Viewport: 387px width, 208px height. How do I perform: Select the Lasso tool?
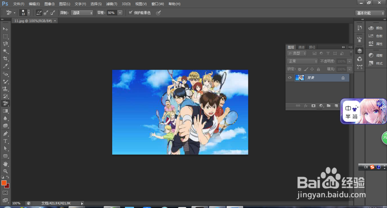[x=5, y=44]
